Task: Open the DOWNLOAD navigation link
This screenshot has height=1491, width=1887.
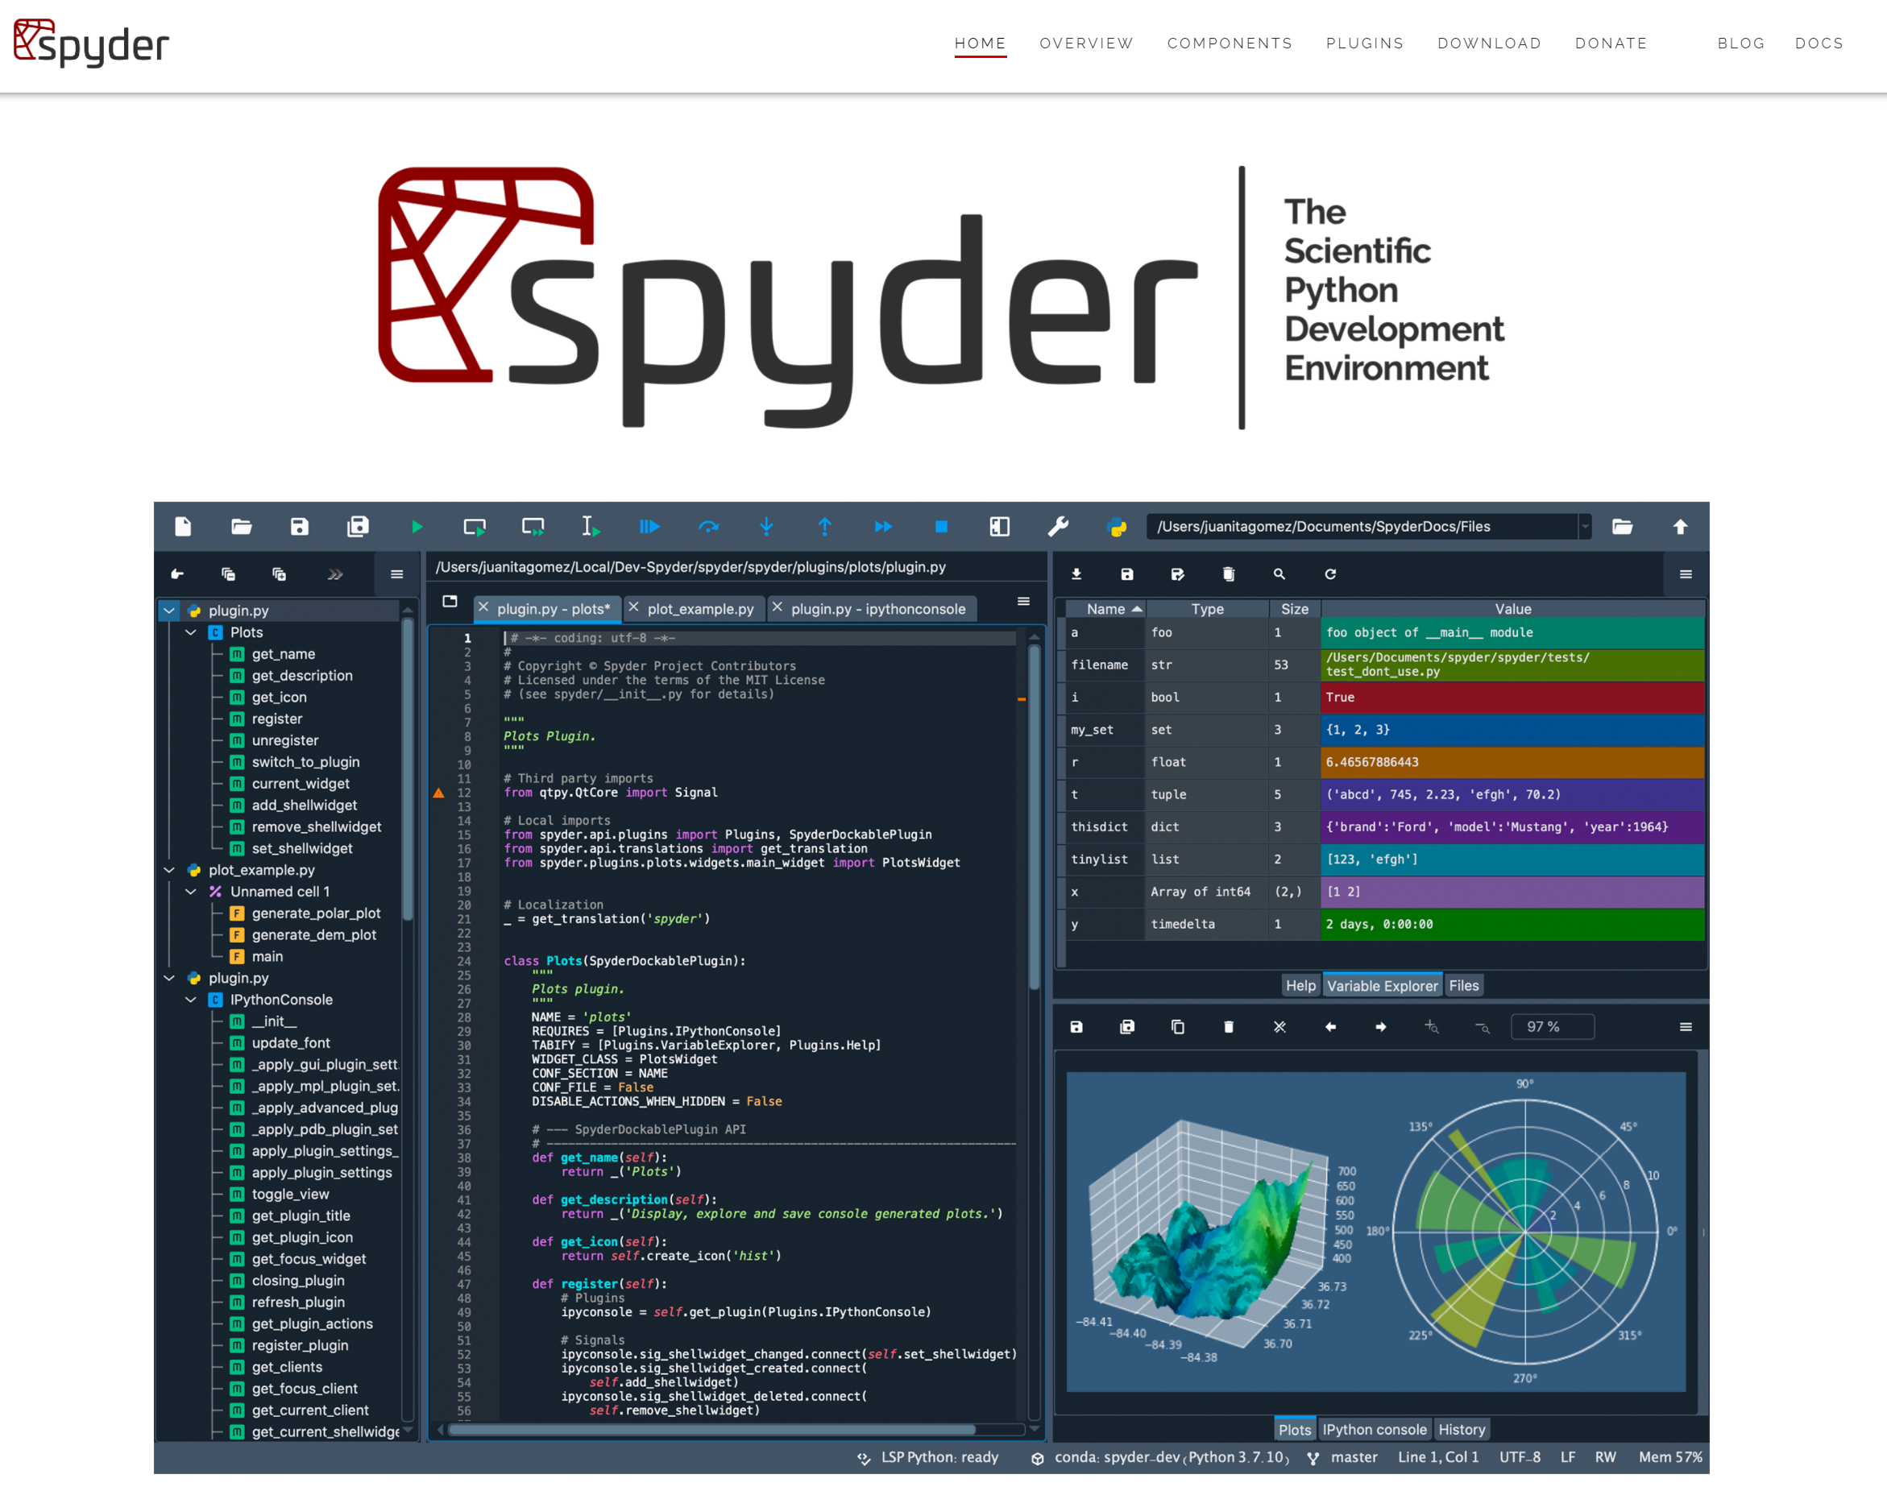Action: pyautogui.click(x=1489, y=43)
